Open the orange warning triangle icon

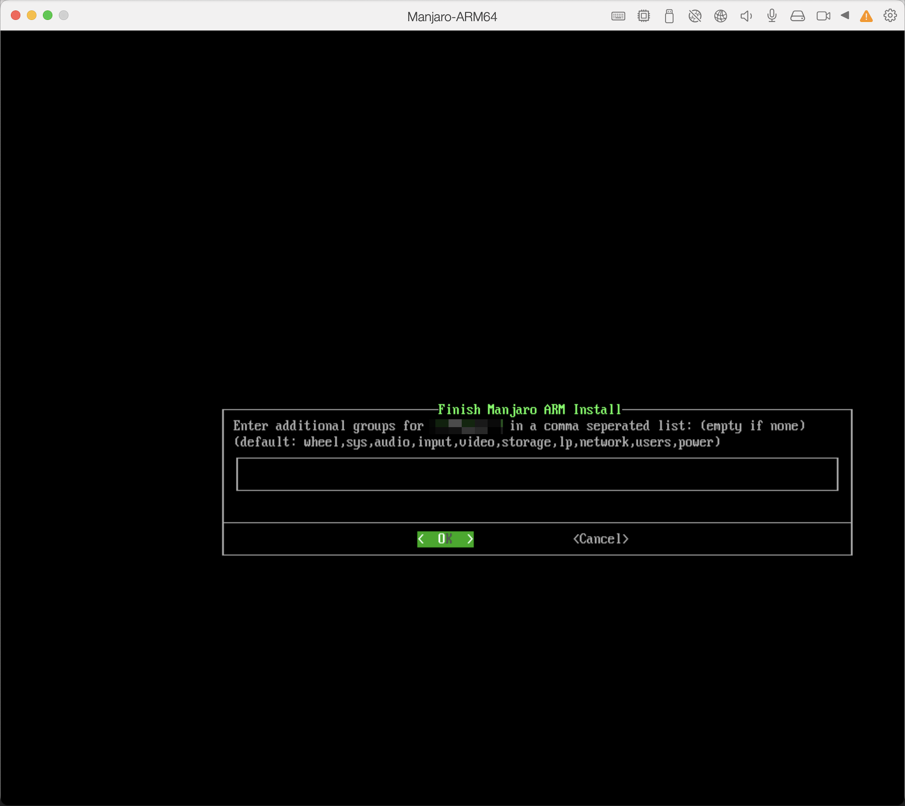(866, 17)
